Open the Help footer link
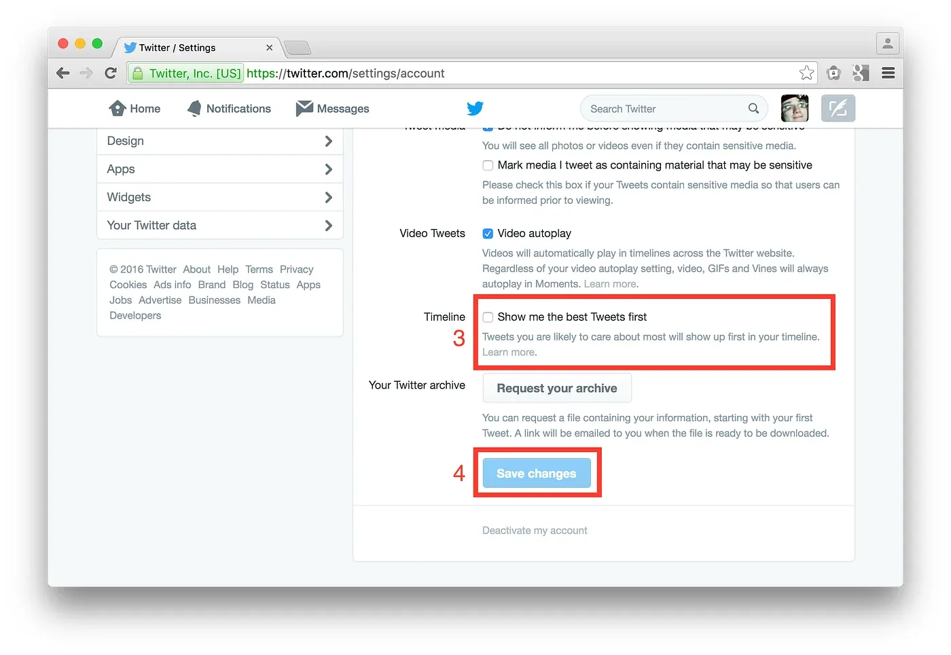951x655 pixels. click(228, 270)
